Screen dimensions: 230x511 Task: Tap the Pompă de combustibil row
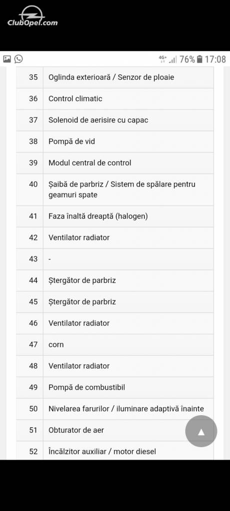click(x=115, y=387)
